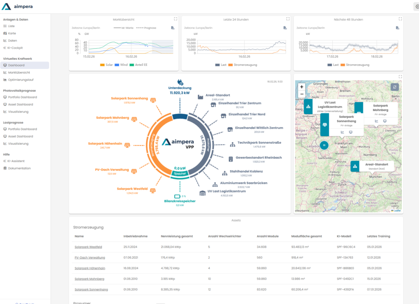The image size is (419, 304).
Task: Open settings gear icon top right
Action: 417,7
